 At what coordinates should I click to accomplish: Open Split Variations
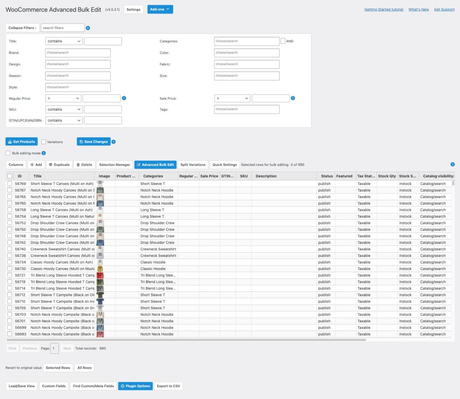tap(193, 165)
